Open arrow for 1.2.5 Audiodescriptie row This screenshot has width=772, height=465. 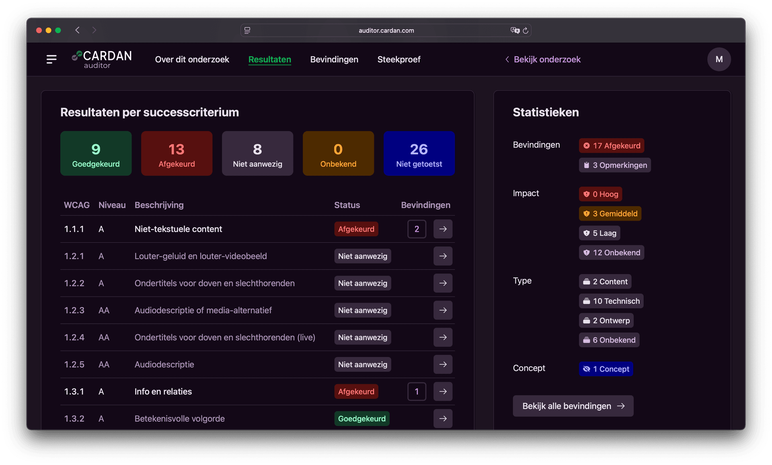[x=443, y=365]
